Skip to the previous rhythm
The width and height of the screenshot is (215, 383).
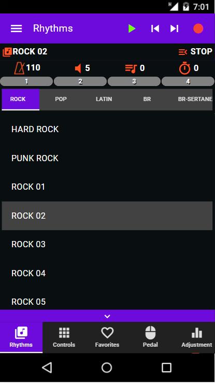coord(155,29)
